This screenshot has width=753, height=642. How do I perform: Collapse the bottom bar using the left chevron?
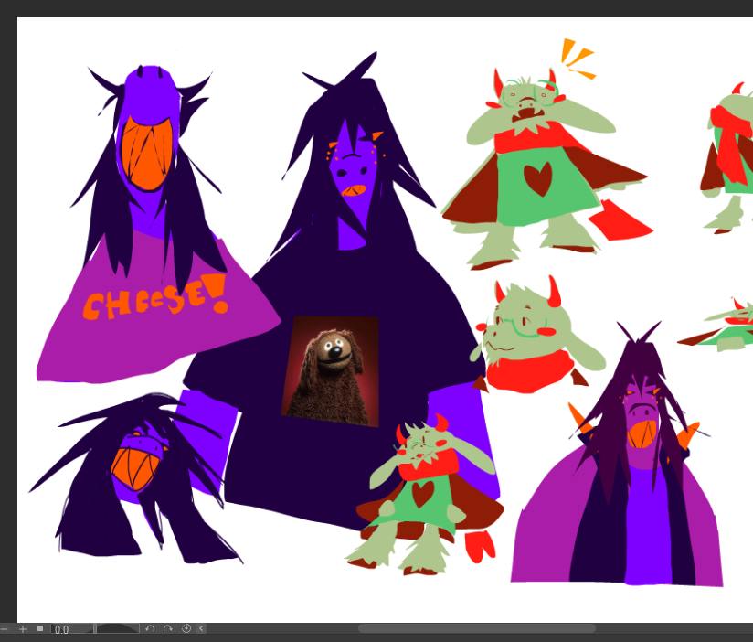tap(201, 628)
